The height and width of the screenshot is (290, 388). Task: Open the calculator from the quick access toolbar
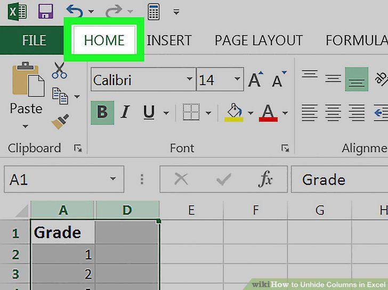pyautogui.click(x=153, y=12)
